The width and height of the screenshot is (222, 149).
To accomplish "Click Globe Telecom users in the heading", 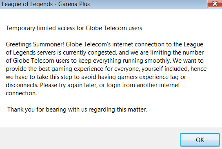I will pos(114,28).
